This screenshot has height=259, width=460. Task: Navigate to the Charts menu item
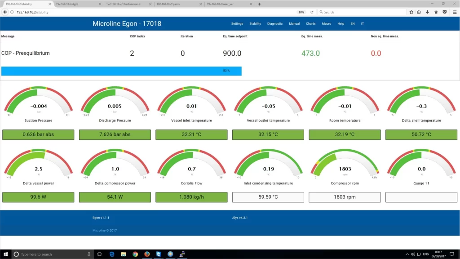311,23
